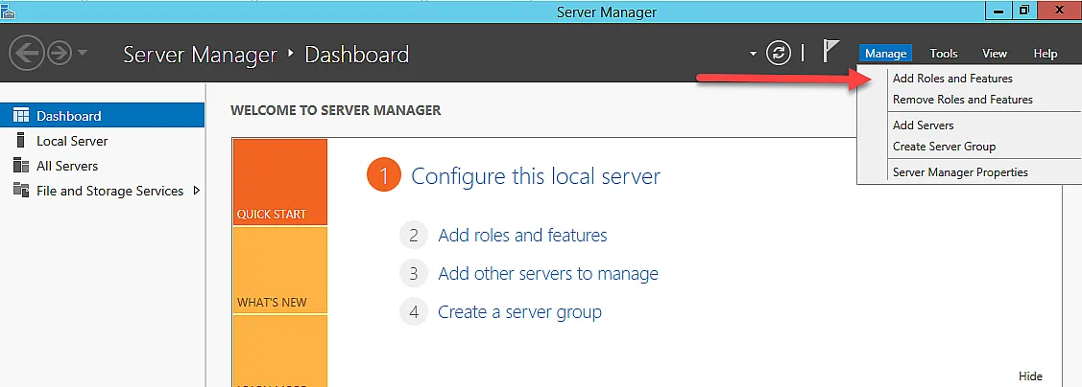
Task: Expand File and Storage Services arrow
Action: [197, 190]
